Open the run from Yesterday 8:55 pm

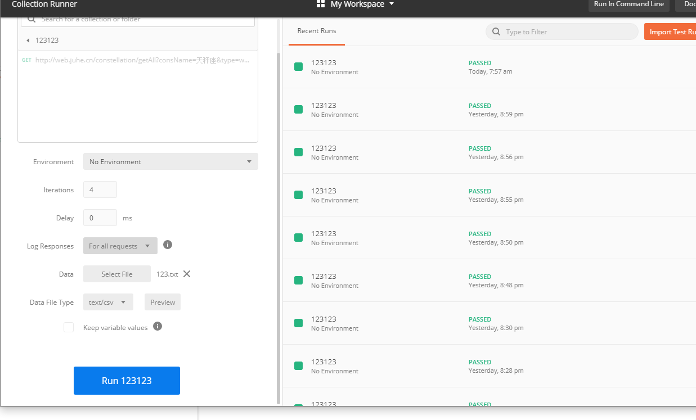489,195
